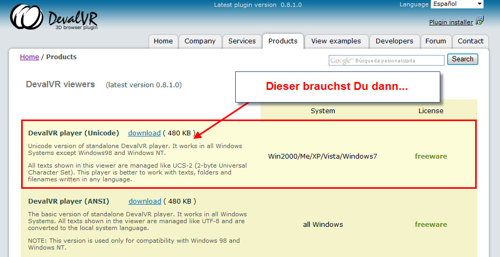
Task: Open the Home tab
Action: click(x=163, y=41)
